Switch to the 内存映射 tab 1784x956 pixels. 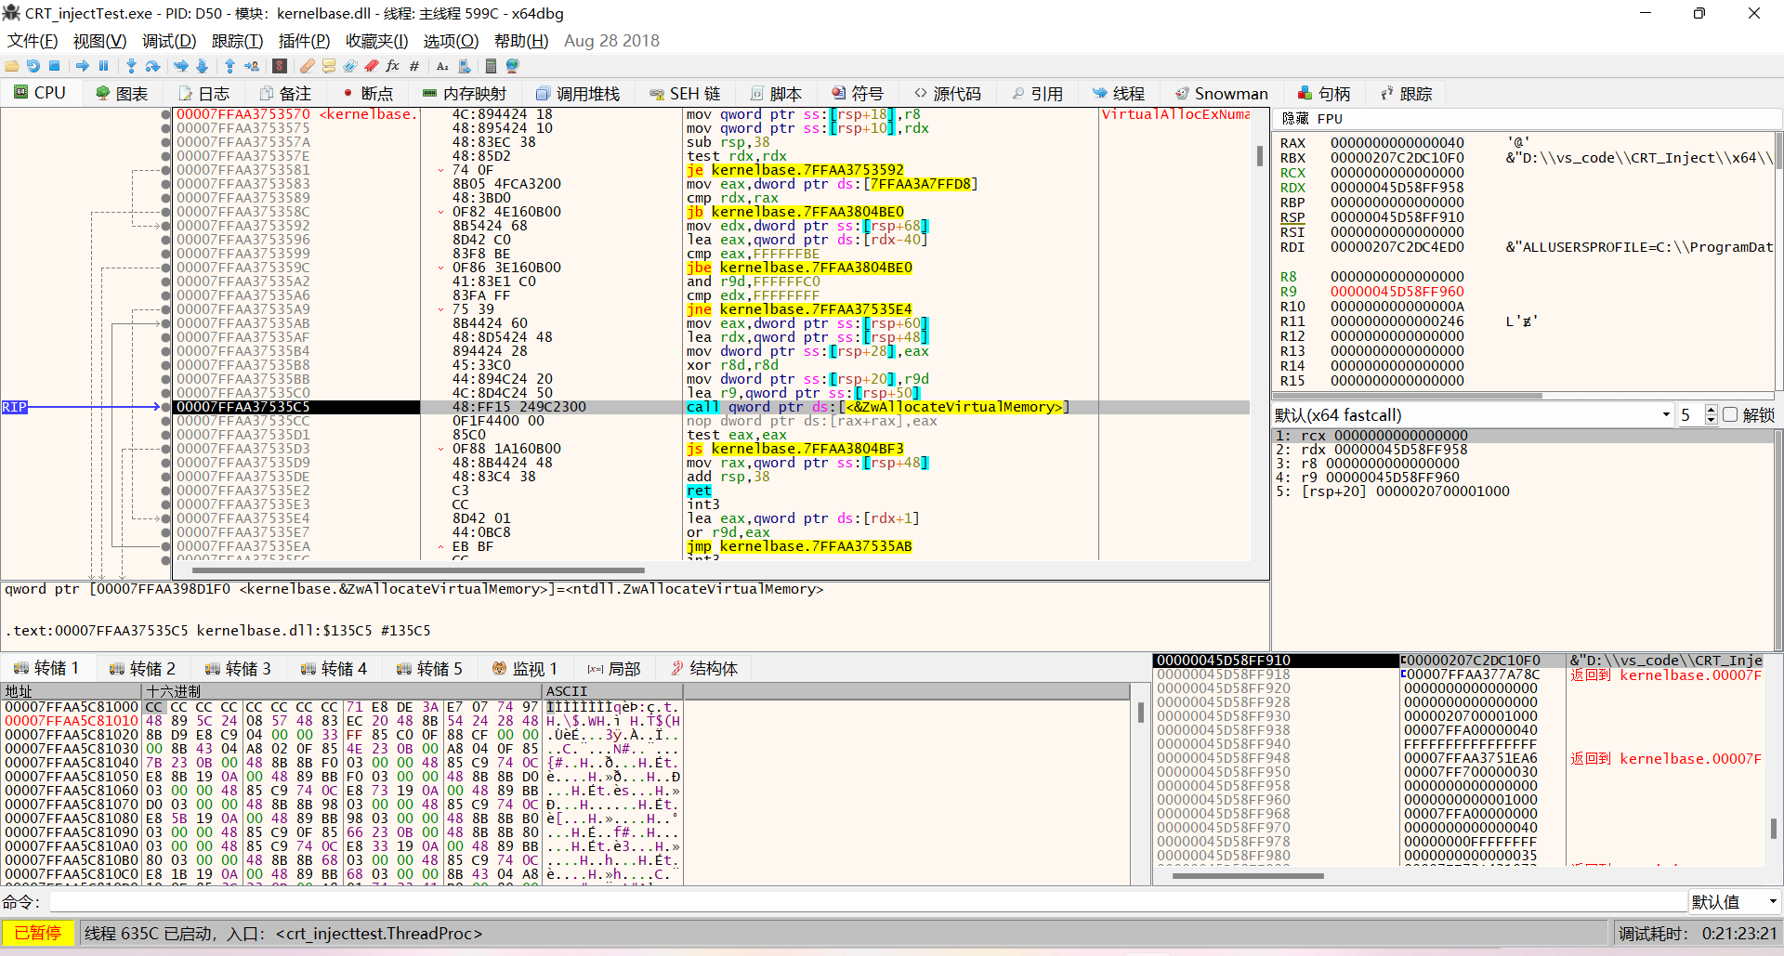[x=465, y=94]
